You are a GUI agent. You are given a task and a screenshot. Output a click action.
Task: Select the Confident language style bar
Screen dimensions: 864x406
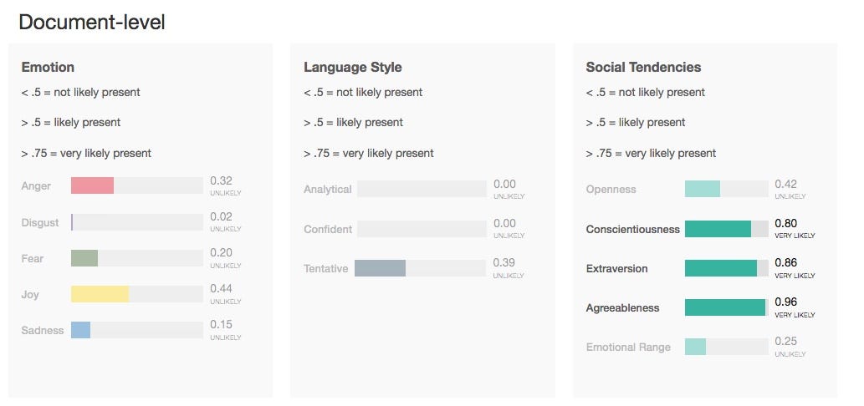coord(422,229)
